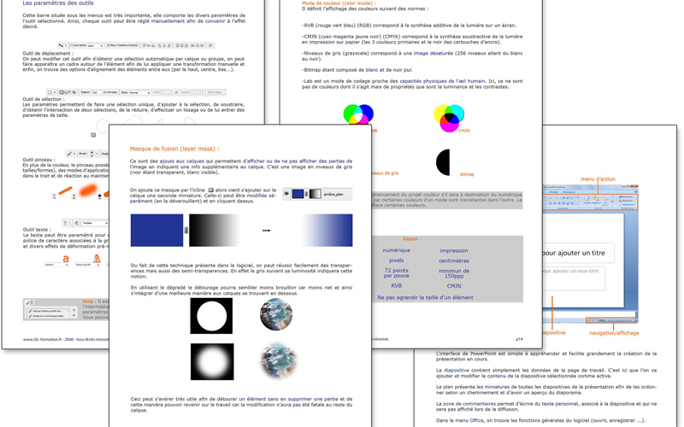Click the large solid blue rectangle
Viewport: 684px width, 427px height.
point(156,230)
